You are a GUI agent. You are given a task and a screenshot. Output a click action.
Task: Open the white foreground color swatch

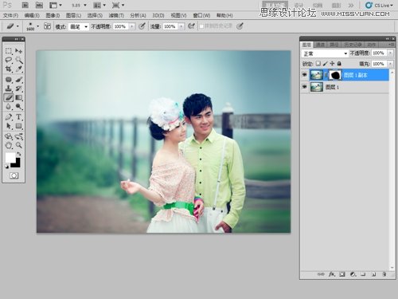(10, 158)
